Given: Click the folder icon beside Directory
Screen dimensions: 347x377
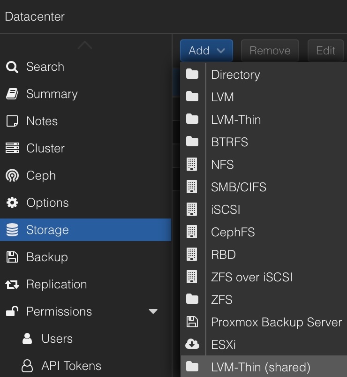Looking at the screenshot, I should [192, 74].
